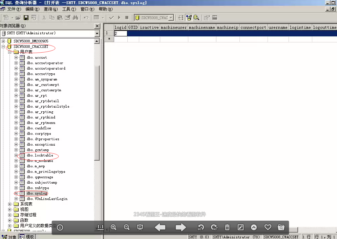This screenshot has height=239, width=337.
Task: Rotate image left 90 degrees
Action: (x=201, y=227)
